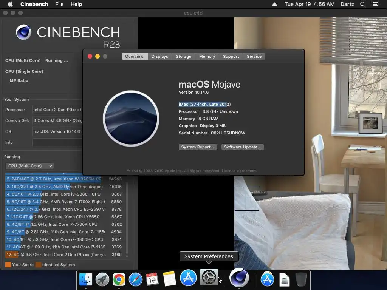
Task: Click the empty Info input field
Action: [x=57, y=142]
